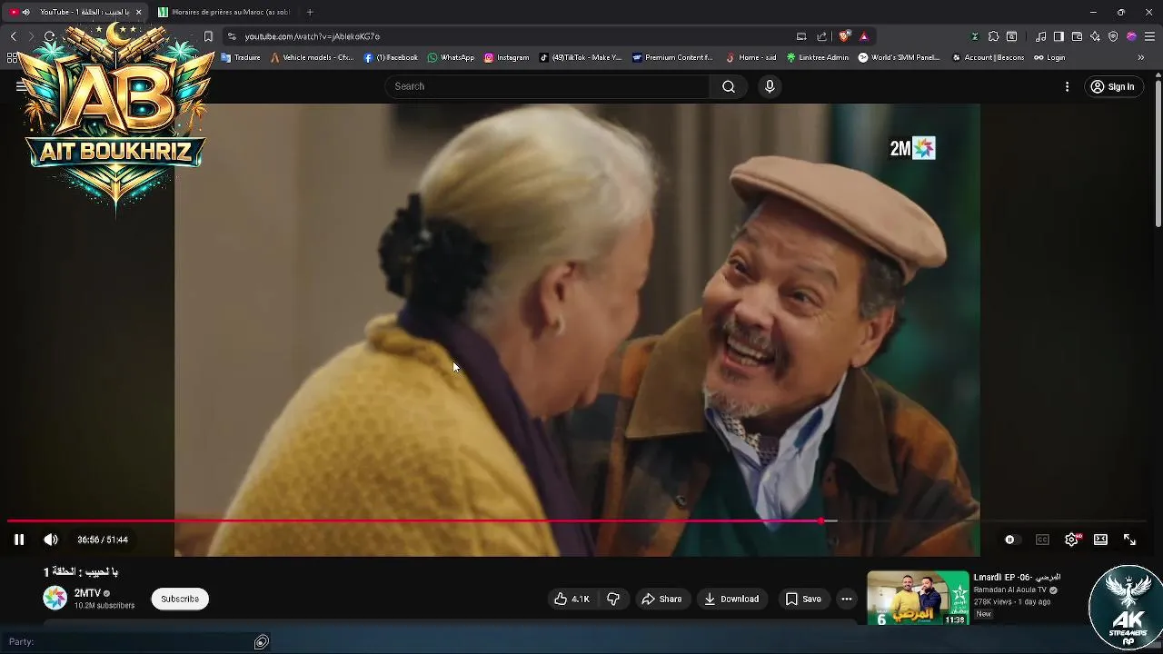
Task: Go back in browser history
Action: (13, 36)
